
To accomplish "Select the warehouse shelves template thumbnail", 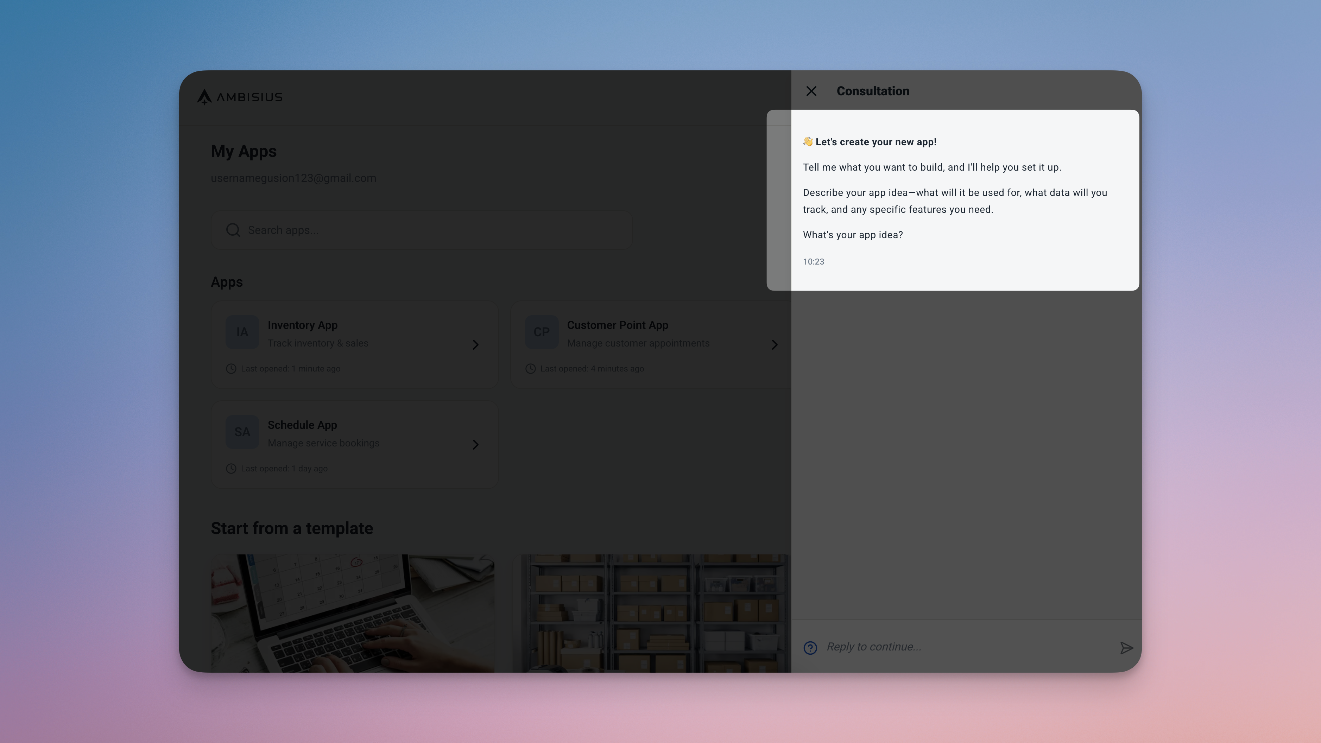I will pos(651,613).
